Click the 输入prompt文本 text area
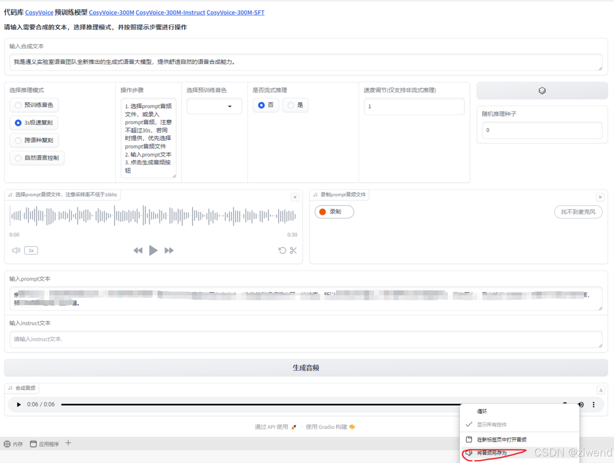Screen dimensions: 614x463 click(306, 299)
